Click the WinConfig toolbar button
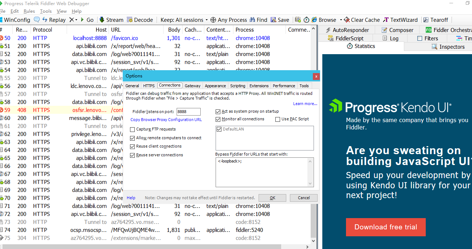472x249 pixels. (15, 20)
